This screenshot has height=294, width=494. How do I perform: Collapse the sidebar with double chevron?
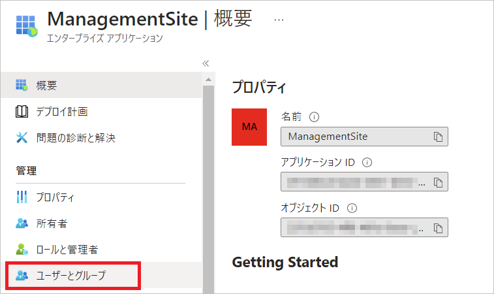pos(206,63)
